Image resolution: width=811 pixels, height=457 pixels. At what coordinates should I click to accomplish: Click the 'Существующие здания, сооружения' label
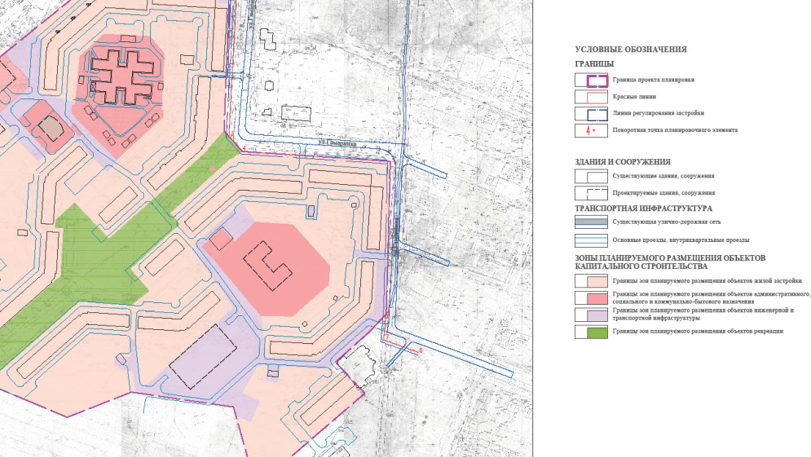pyautogui.click(x=663, y=176)
